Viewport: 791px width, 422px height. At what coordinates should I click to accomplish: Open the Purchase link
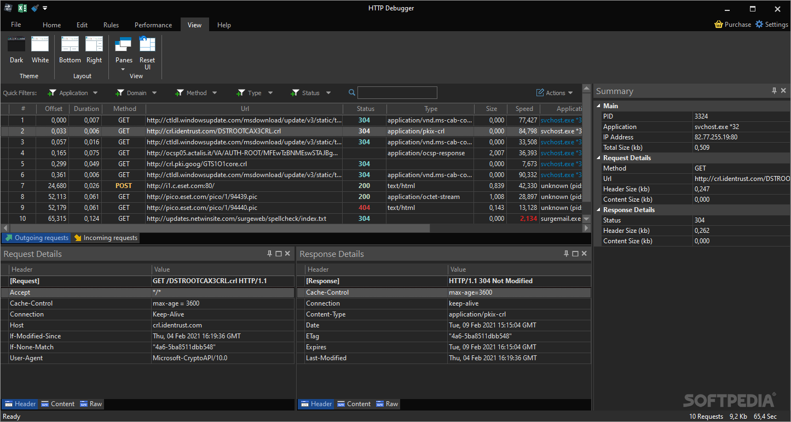732,25
